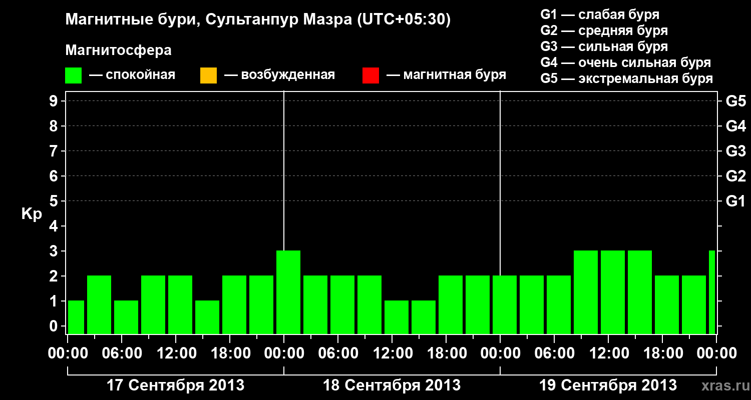This screenshot has height=400, width=751.
Task: Click Kp 1 bar above 06:00 on 17 September
Action: [x=126, y=317]
